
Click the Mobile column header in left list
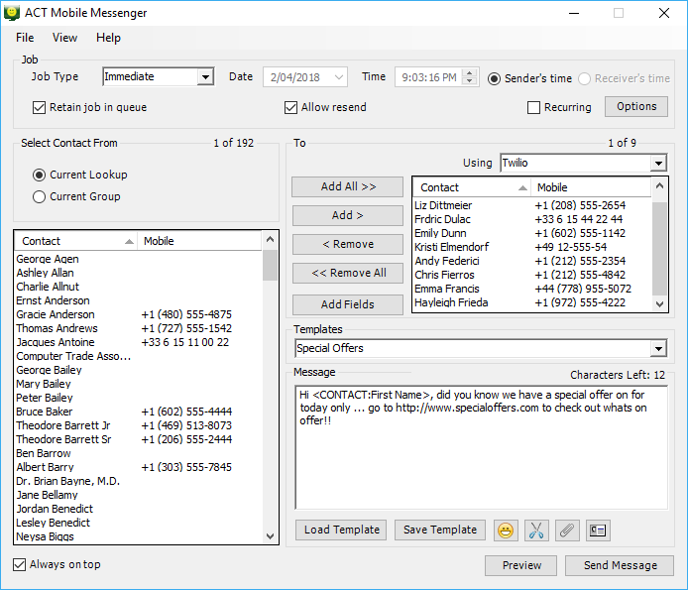[x=199, y=241]
